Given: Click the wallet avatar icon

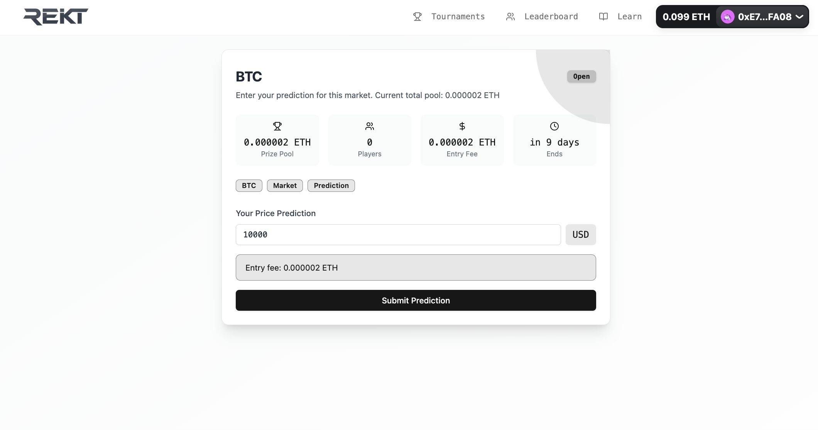Looking at the screenshot, I should coord(727,17).
